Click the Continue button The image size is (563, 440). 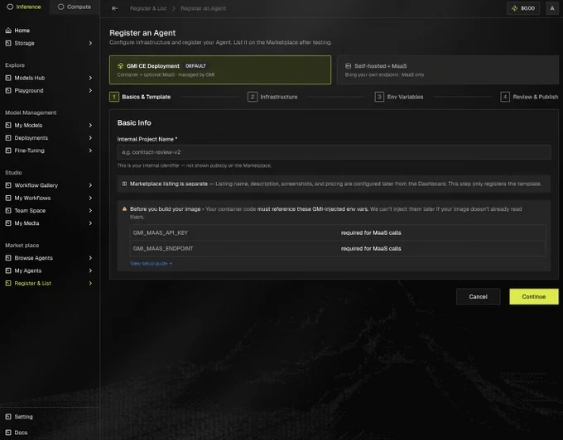point(533,297)
